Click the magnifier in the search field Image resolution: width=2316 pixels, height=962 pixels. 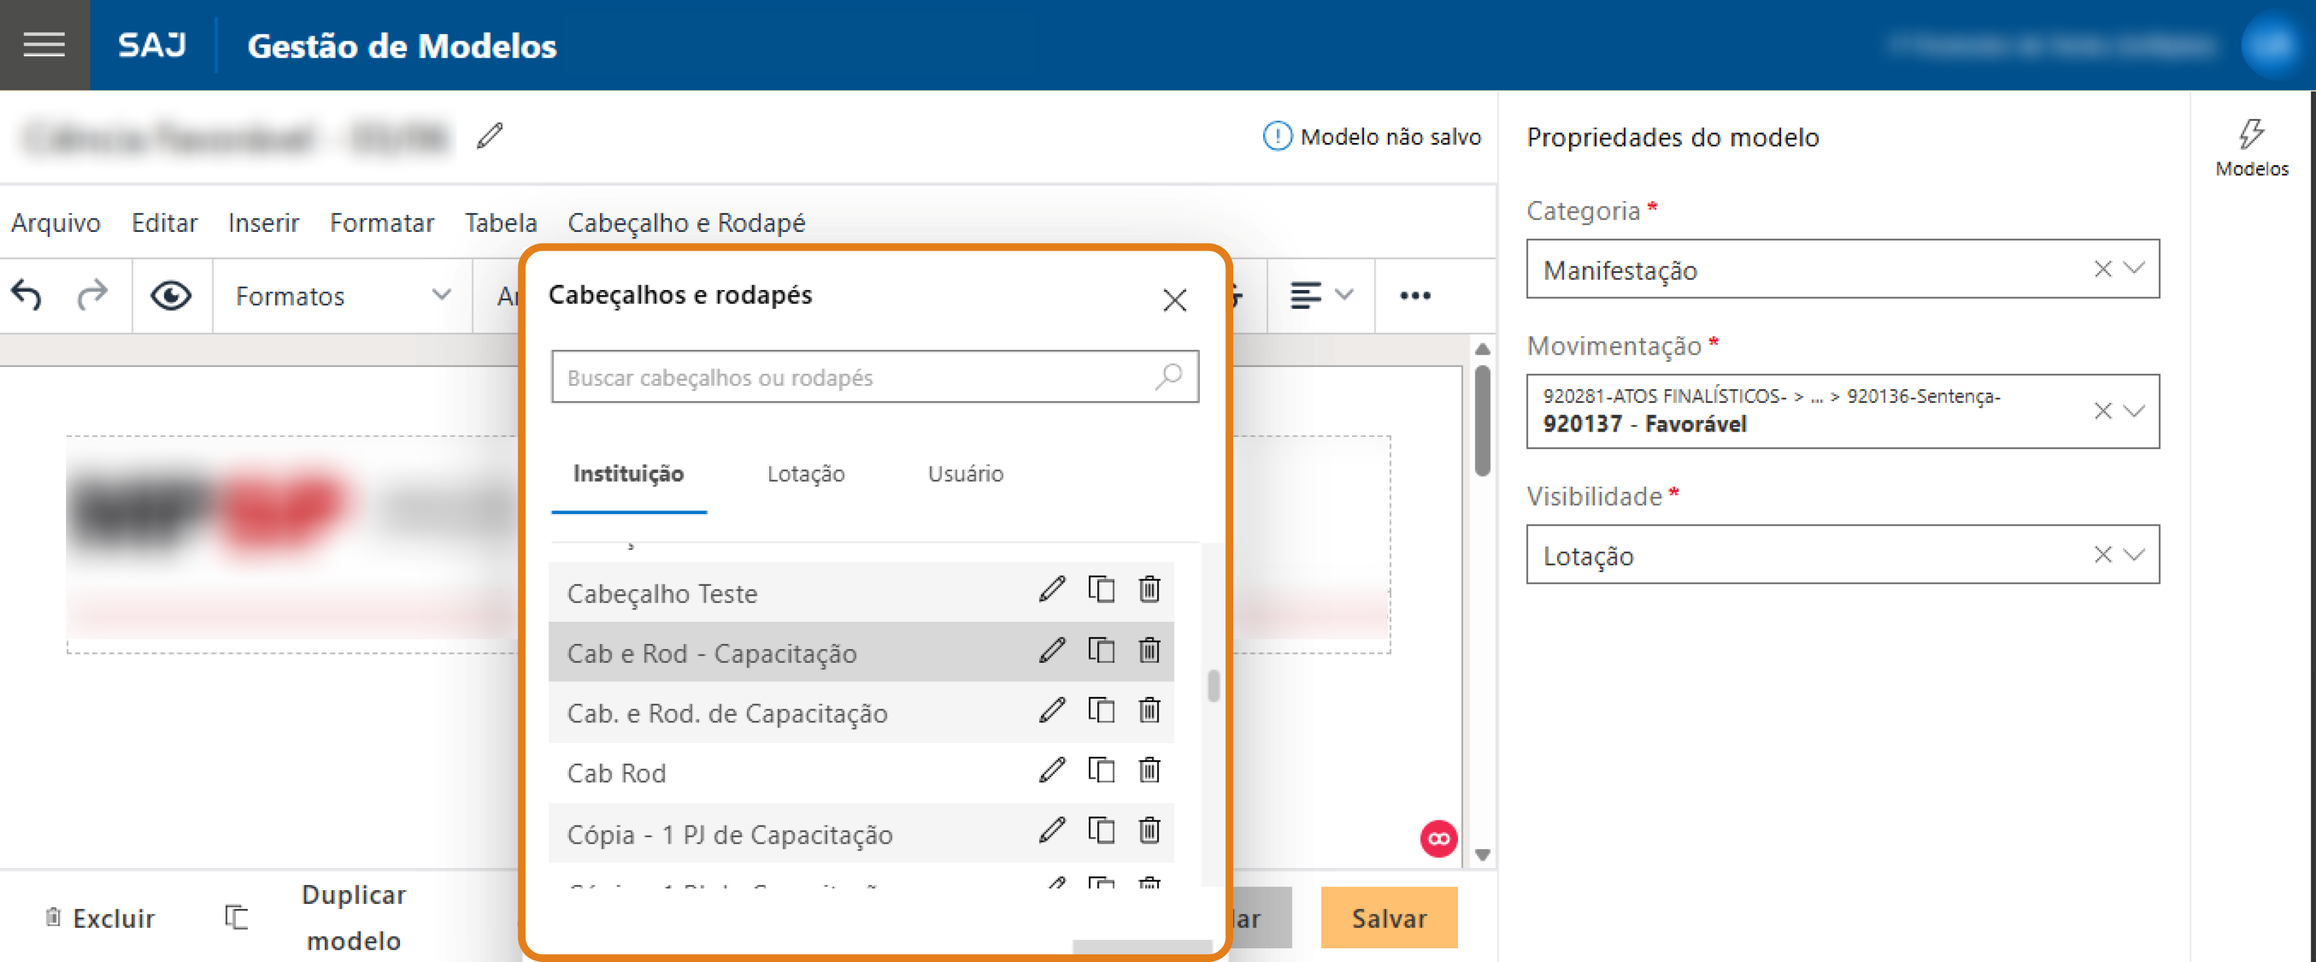pyautogui.click(x=1169, y=376)
